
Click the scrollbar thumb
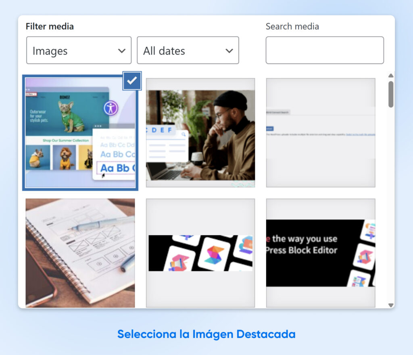pos(390,93)
